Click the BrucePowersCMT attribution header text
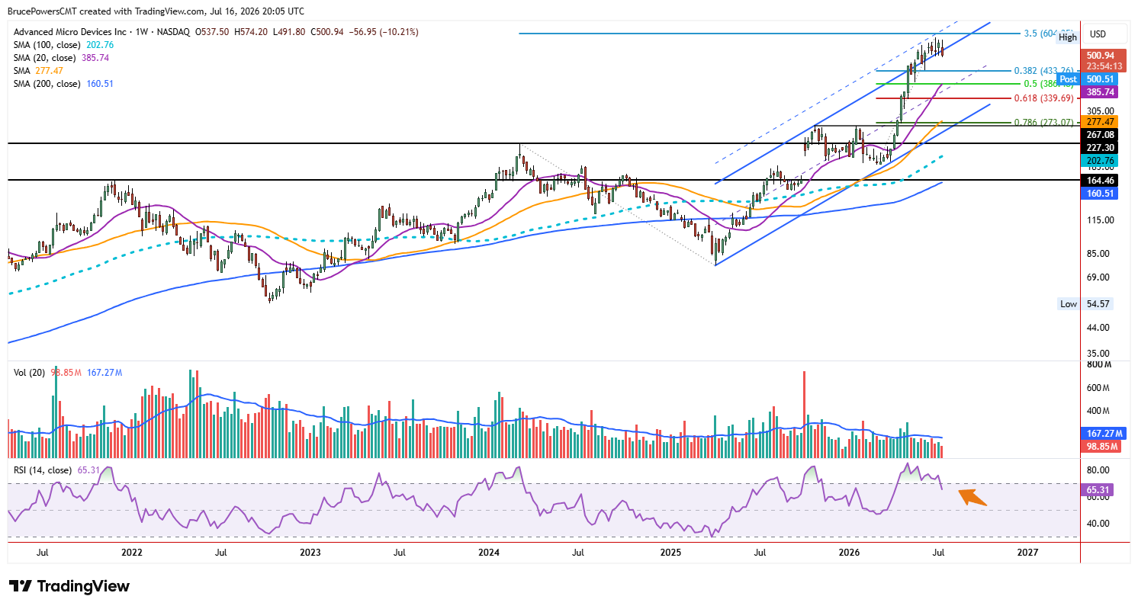This screenshot has width=1138, height=609. point(156,11)
